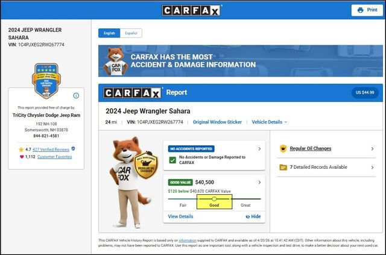Click the No Accidents Reported badge
This screenshot has height=255, width=386.
tap(191, 149)
